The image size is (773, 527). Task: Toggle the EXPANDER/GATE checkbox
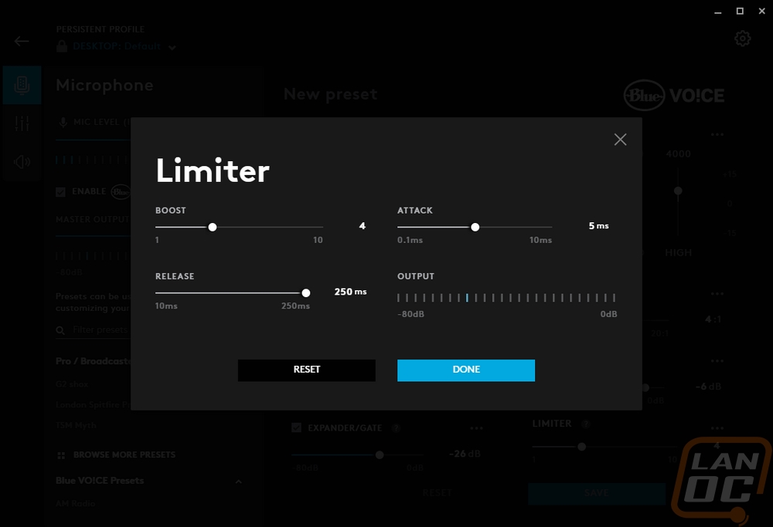(296, 427)
